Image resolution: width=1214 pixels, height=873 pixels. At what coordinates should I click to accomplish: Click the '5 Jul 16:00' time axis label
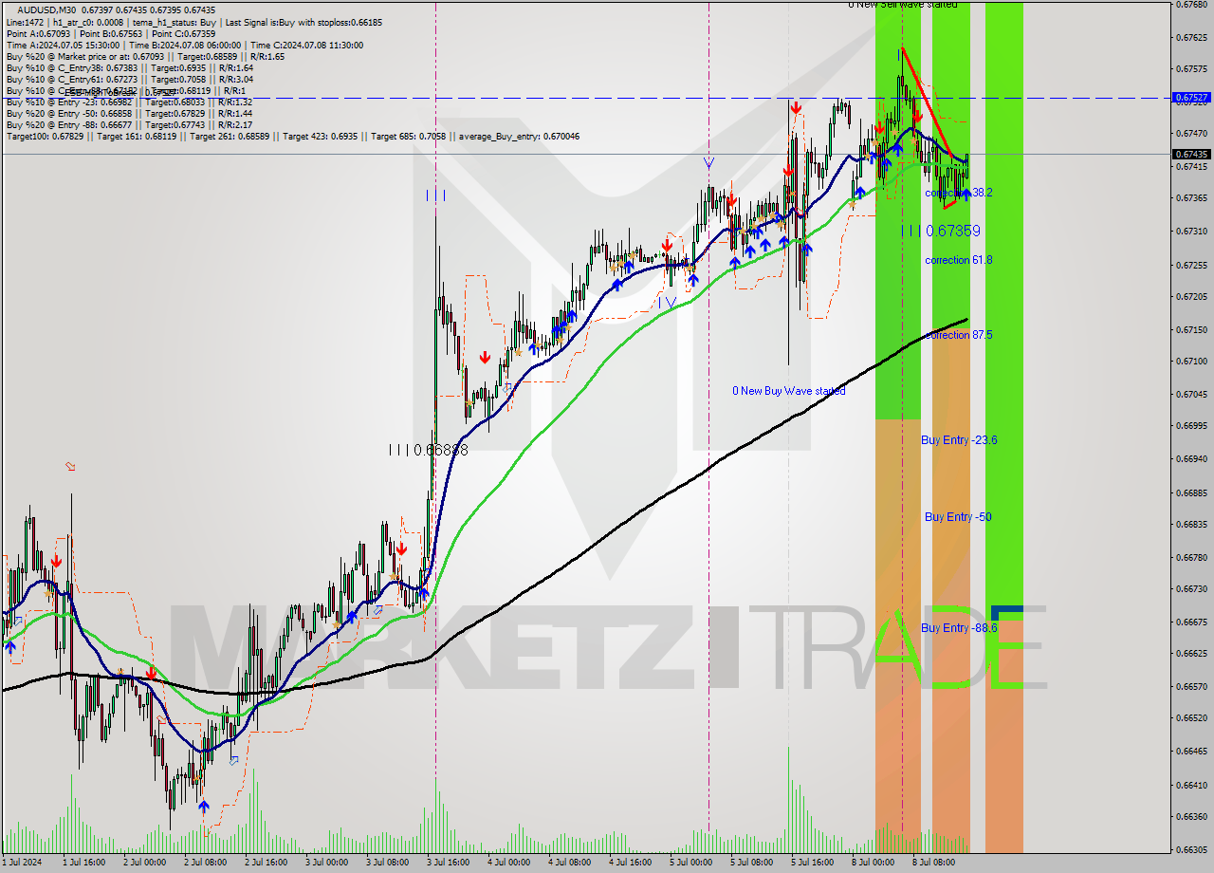[812, 863]
